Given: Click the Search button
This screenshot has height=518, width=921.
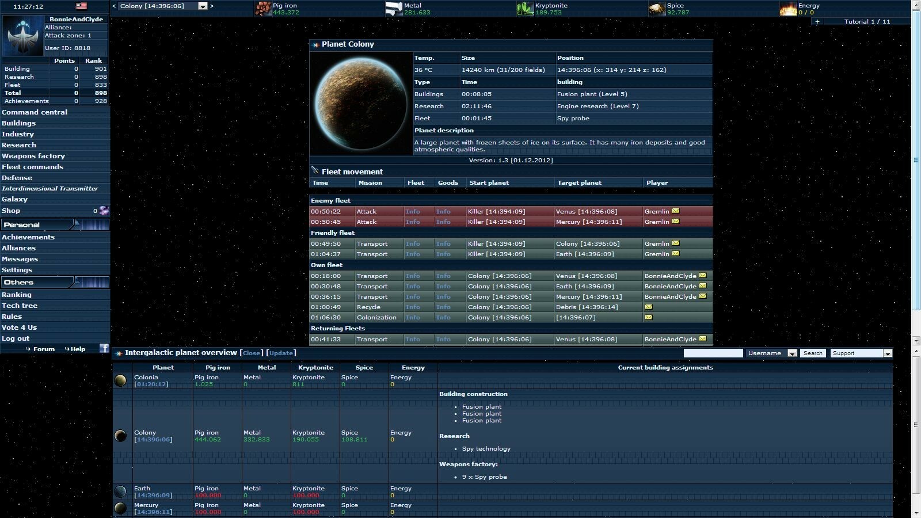Looking at the screenshot, I should point(813,353).
